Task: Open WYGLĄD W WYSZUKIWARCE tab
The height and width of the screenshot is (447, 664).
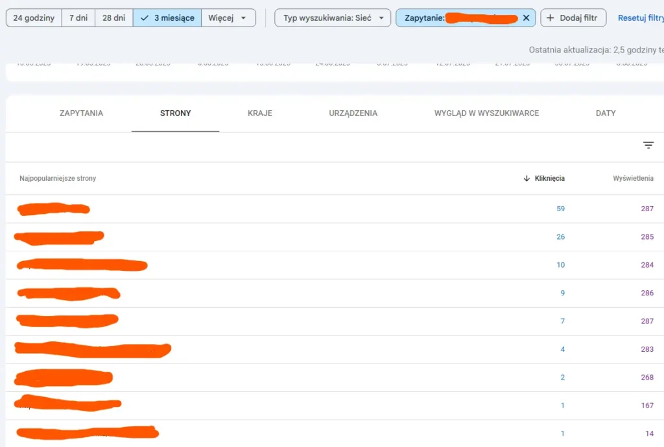Action: [x=486, y=113]
